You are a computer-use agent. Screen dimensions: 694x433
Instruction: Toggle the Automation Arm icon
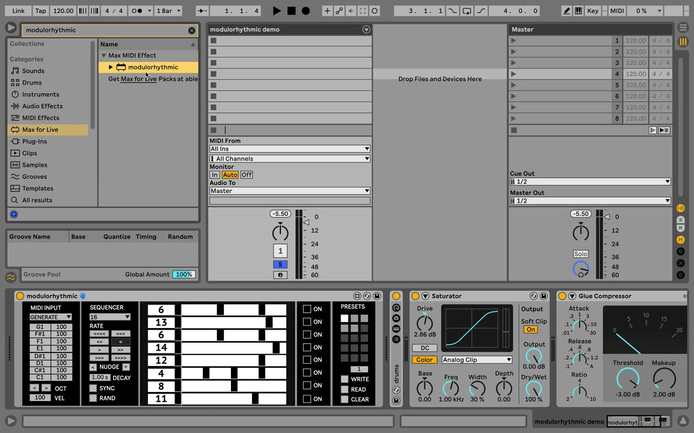339,11
